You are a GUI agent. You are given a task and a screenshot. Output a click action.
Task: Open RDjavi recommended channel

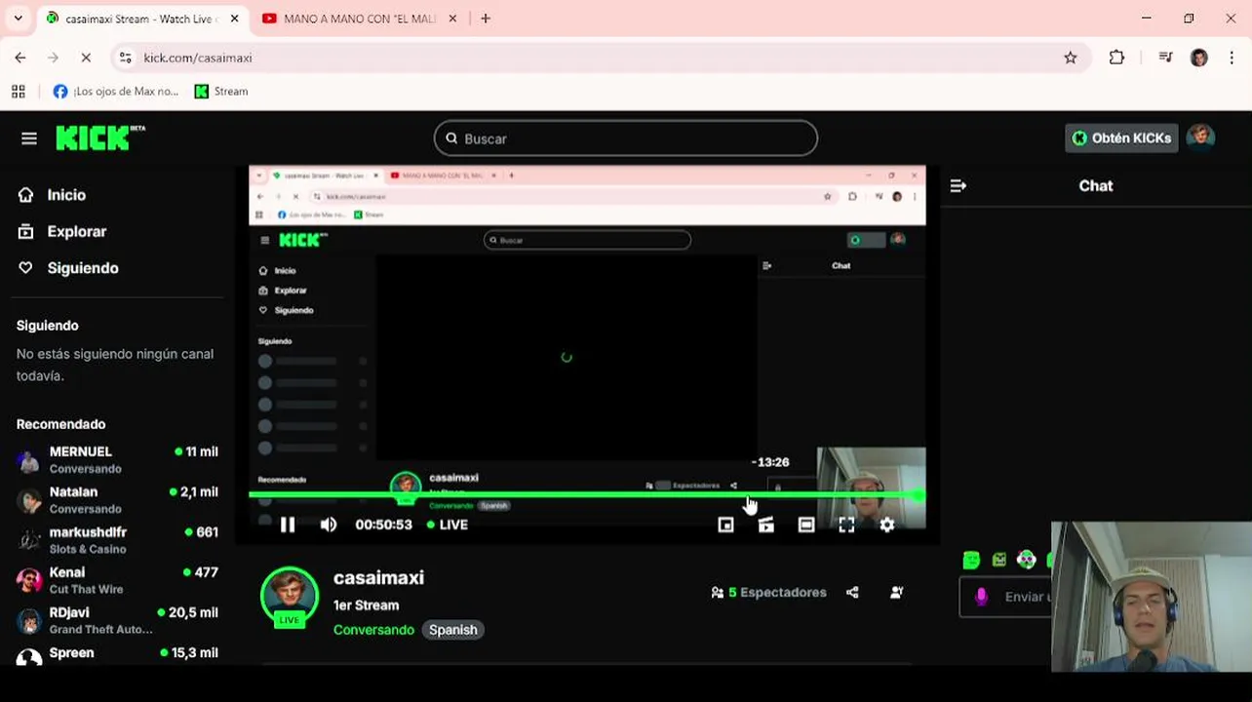117,620
